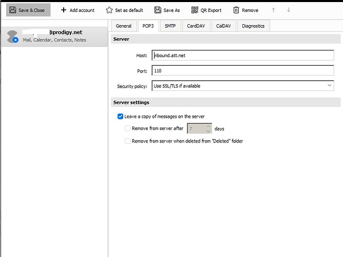Click the Port field showing 110
This screenshot has height=257, width=343.
pos(242,71)
